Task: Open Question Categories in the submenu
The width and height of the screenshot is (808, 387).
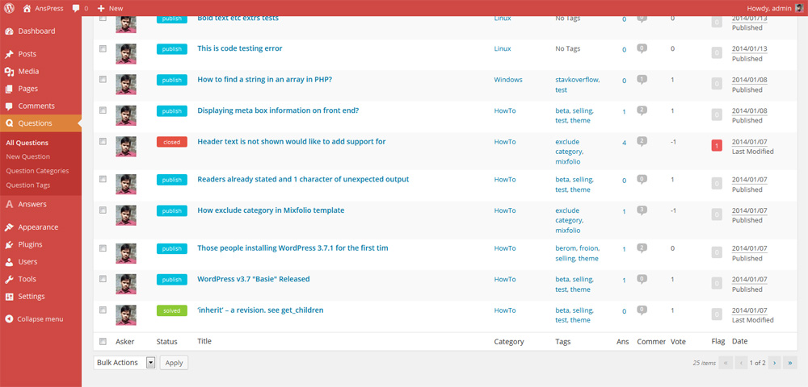Action: 37,171
